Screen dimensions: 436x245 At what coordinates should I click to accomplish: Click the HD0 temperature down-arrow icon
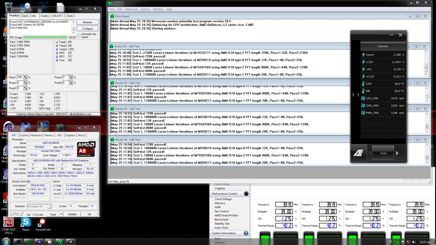[57, 53]
